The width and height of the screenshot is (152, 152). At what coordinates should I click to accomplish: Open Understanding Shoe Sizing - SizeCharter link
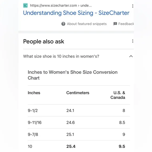(76, 13)
